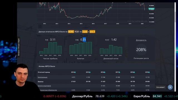Image resolution: width=178 pixels, height=100 pixels.
Task: Click the 2019 label on price chart timeline
Action: 130,24
